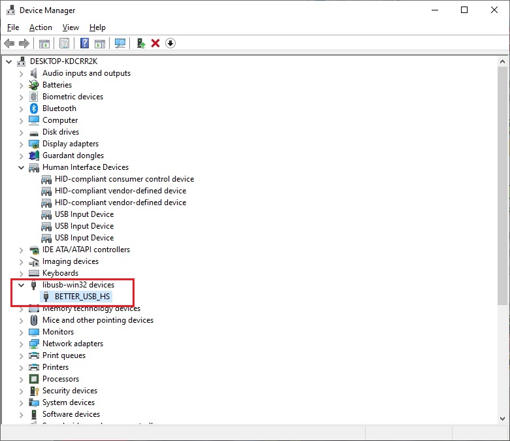This screenshot has height=441, width=510.
Task: Collapse the DESKTOP-KDCRR2K root node
Action: 9,61
